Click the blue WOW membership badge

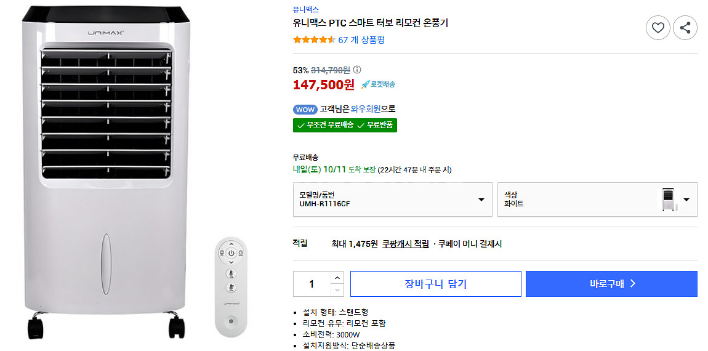pyautogui.click(x=305, y=109)
